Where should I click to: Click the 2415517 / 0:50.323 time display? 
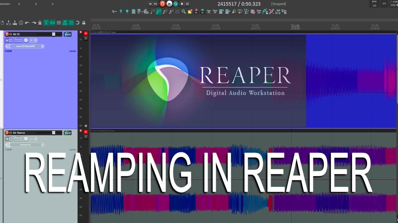(239, 4)
